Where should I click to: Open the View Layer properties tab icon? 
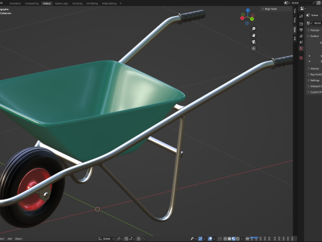click(x=301, y=36)
